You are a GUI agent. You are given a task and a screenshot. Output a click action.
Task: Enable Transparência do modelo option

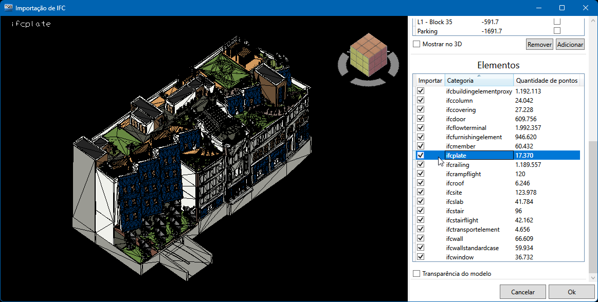coord(416,274)
